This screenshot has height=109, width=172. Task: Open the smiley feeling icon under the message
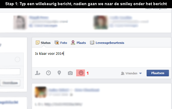81,73
